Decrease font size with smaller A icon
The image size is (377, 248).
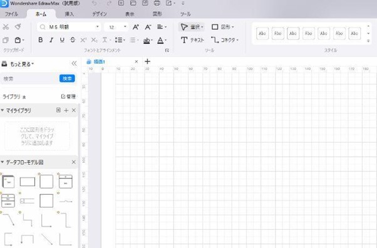tap(148, 27)
